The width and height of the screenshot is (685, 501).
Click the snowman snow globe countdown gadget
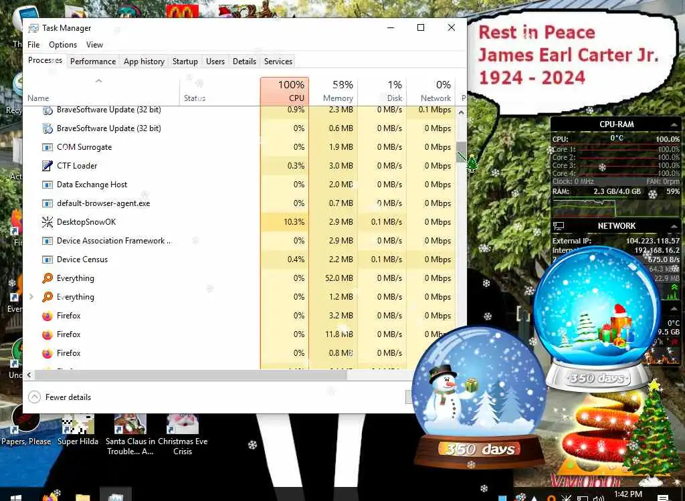(x=479, y=398)
